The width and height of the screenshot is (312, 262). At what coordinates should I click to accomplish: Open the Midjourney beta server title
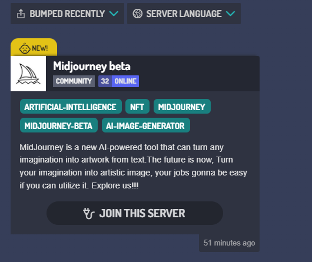92,66
